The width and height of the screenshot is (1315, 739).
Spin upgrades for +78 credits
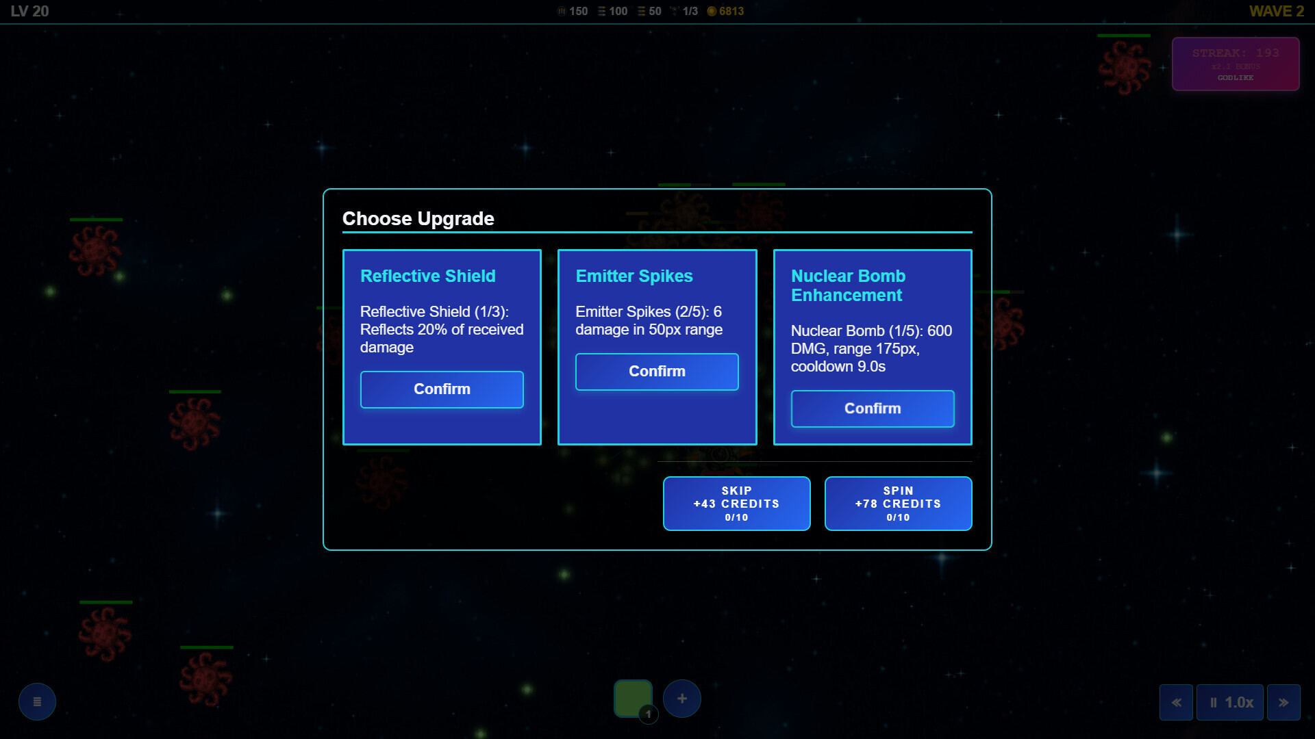click(x=898, y=504)
